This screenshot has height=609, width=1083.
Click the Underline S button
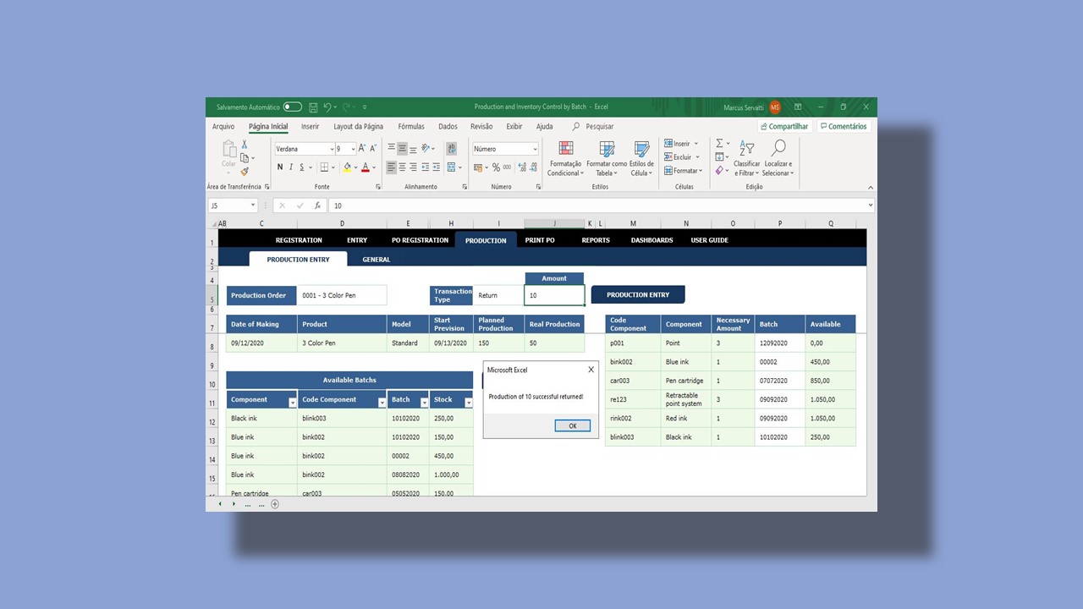click(304, 167)
